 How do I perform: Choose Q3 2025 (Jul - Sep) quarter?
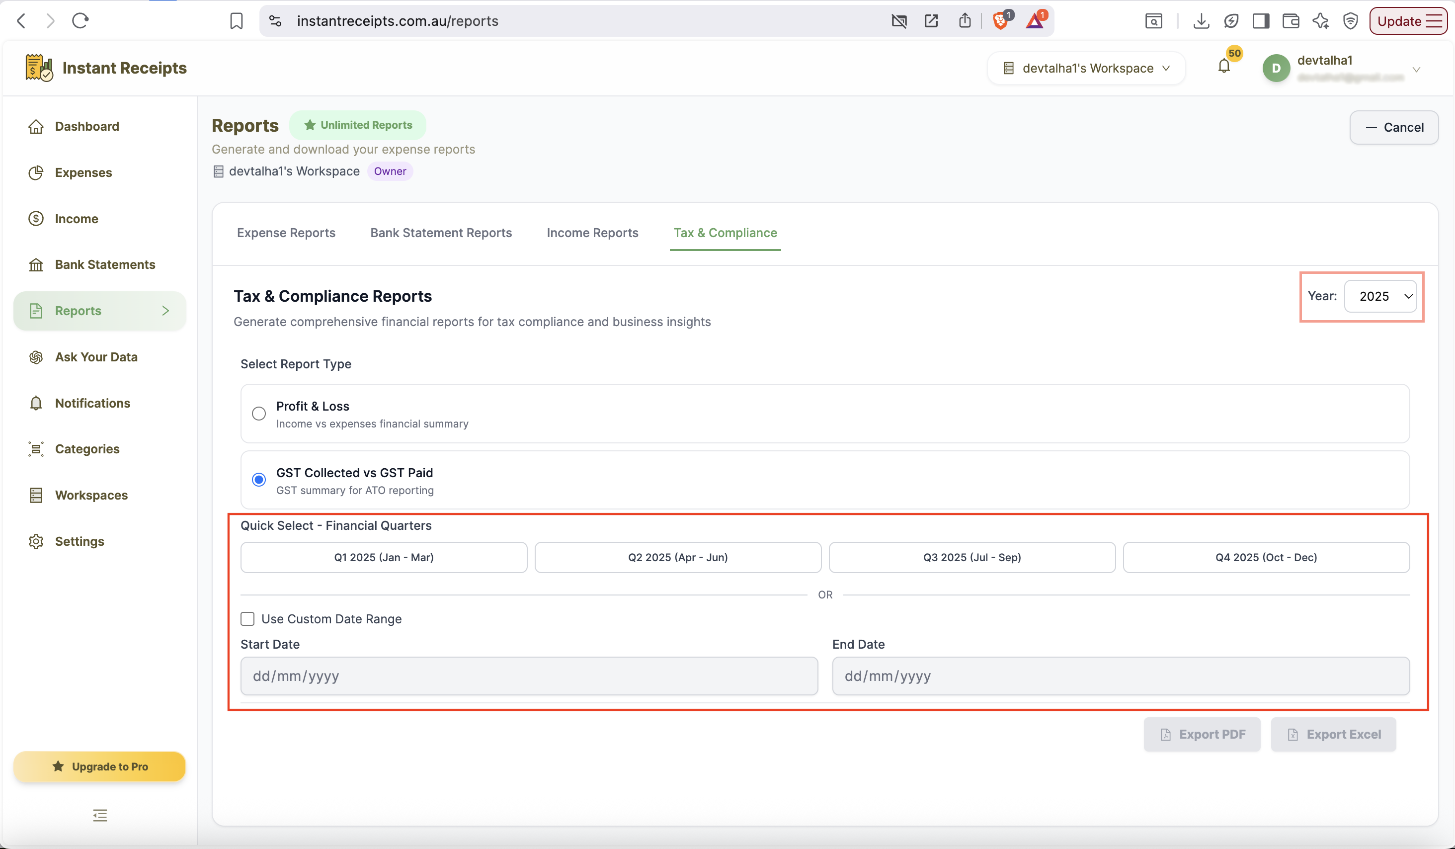pyautogui.click(x=971, y=557)
